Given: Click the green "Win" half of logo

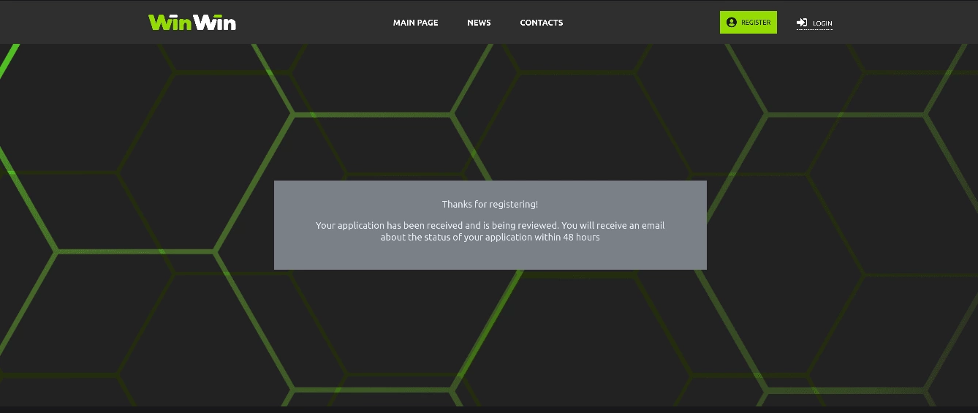Looking at the screenshot, I should 170,23.
